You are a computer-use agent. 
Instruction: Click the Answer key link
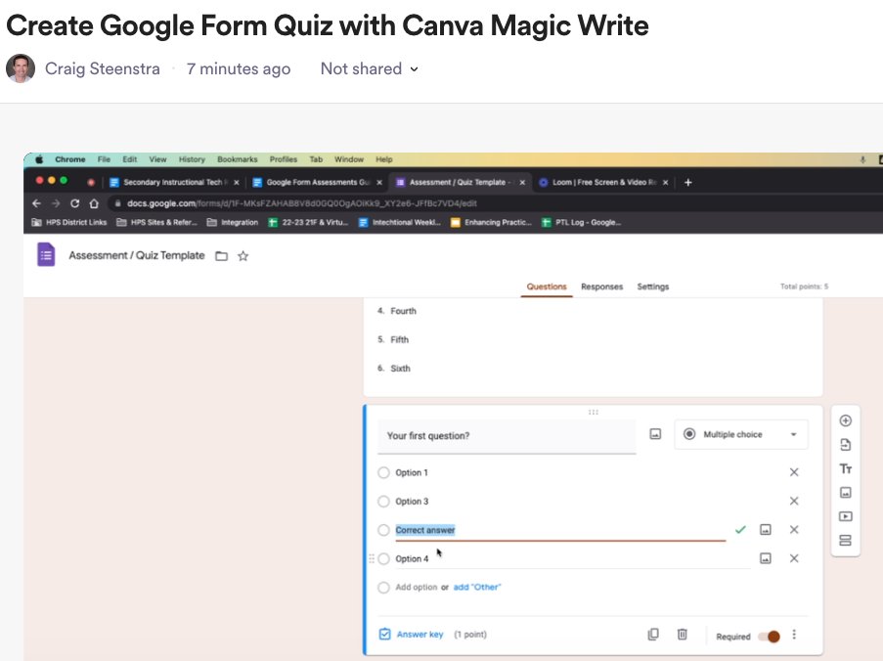coord(420,635)
